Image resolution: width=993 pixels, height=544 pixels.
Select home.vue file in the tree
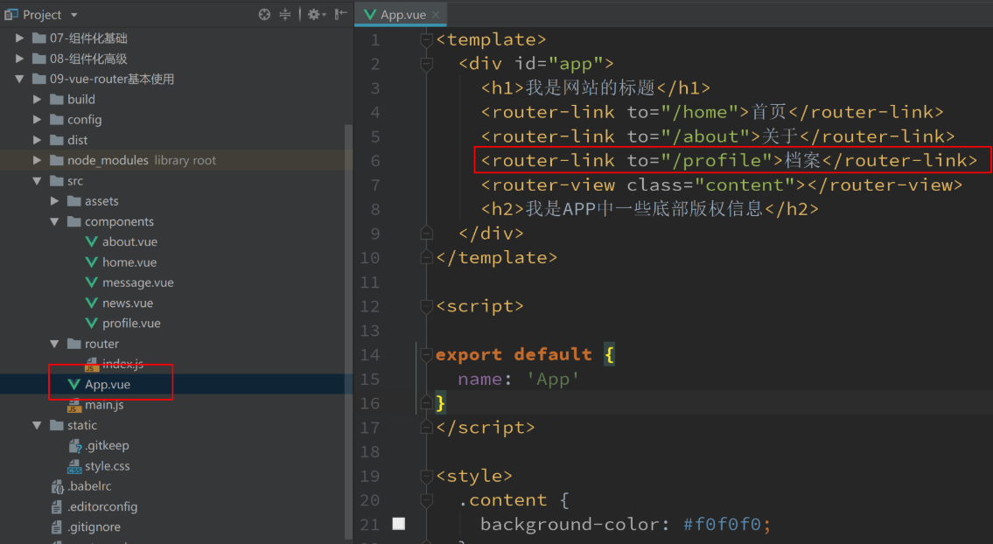point(129,262)
